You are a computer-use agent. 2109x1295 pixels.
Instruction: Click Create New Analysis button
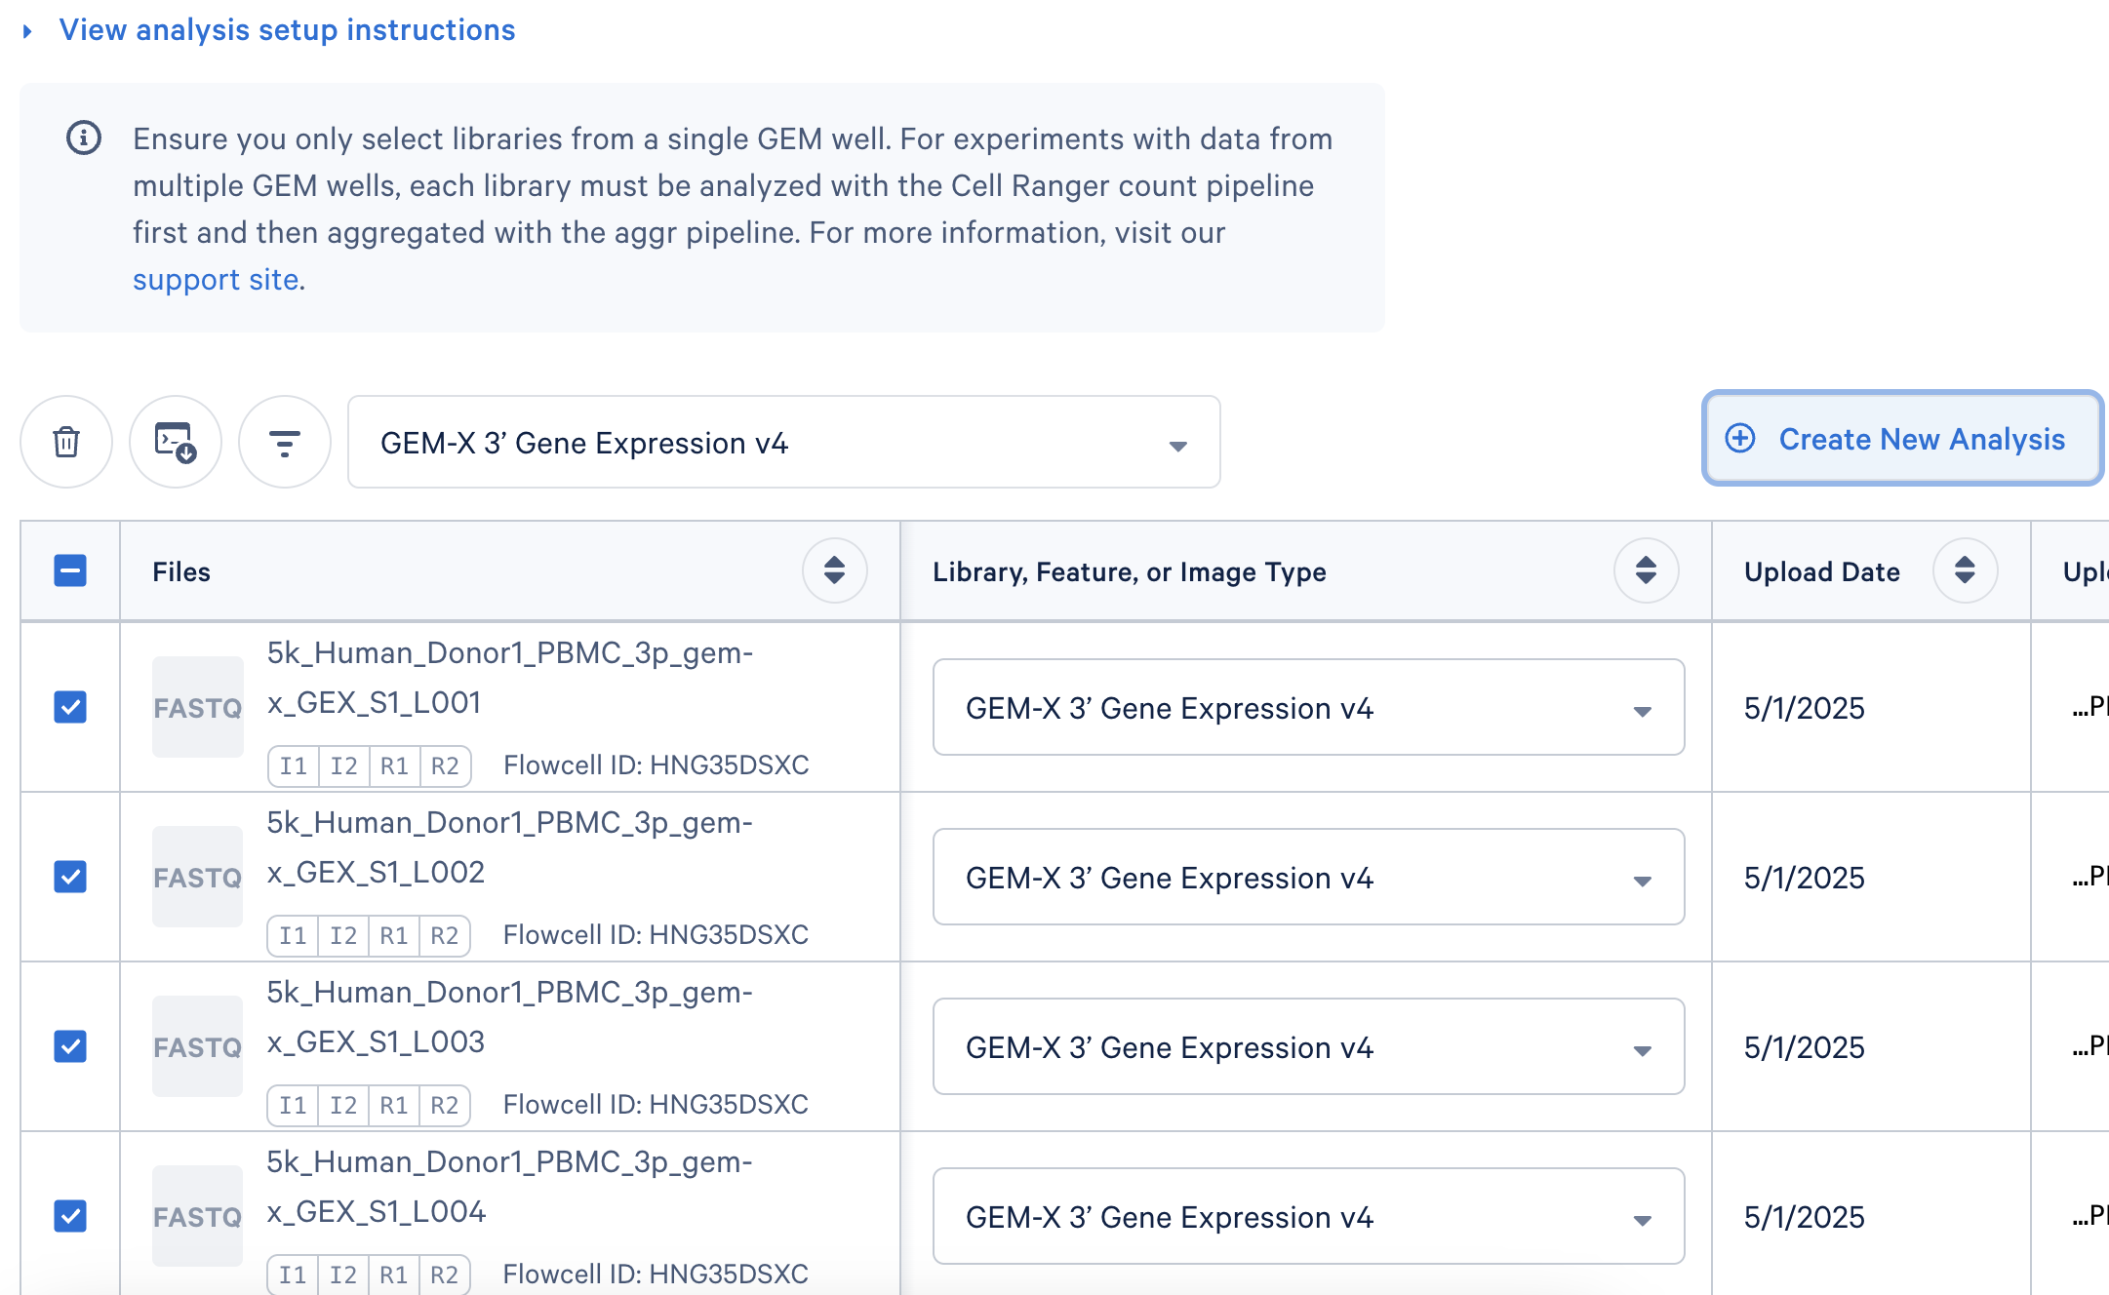pyautogui.click(x=1902, y=439)
